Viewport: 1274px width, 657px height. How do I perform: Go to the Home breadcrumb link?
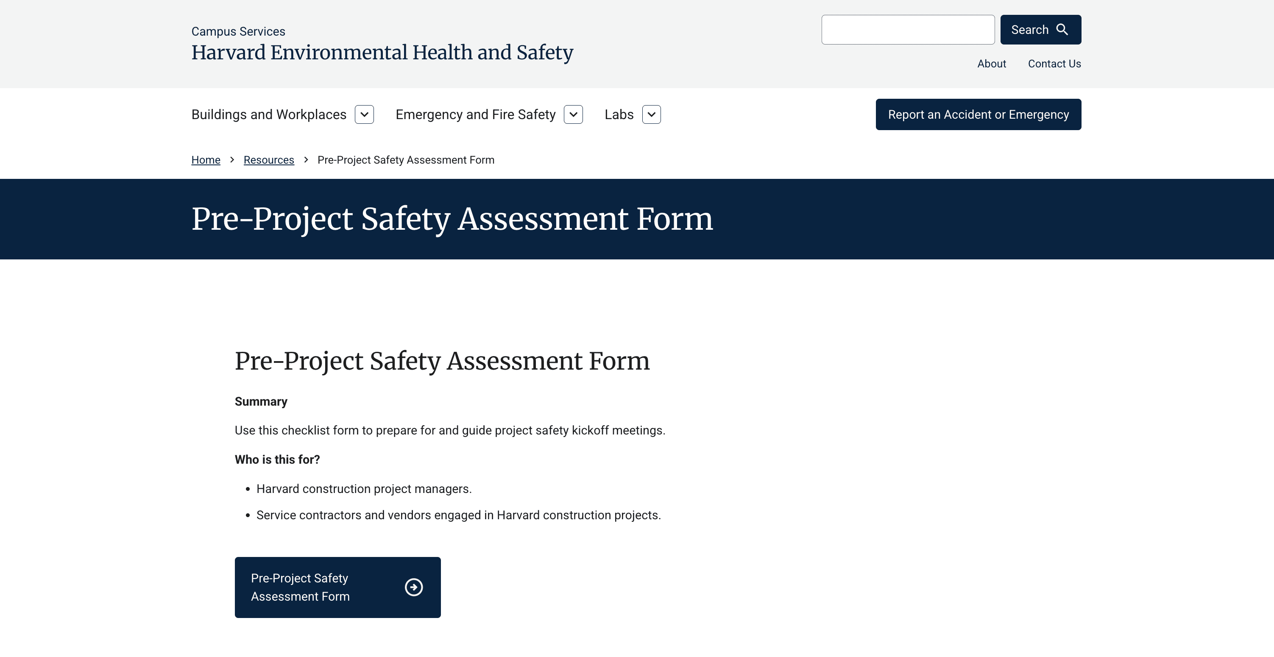(206, 160)
